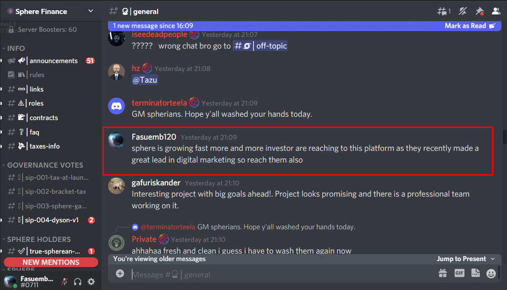Expand the Sphere Finance server dropdown
This screenshot has height=290, width=507.
coord(91,11)
